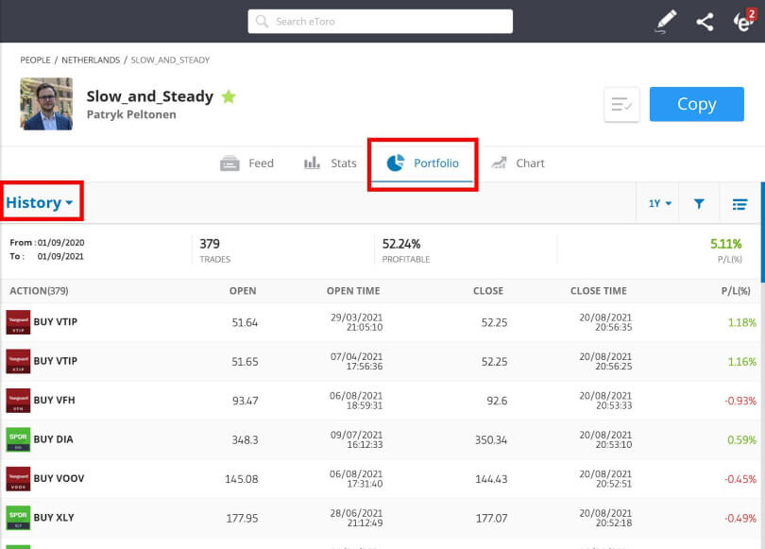Image resolution: width=765 pixels, height=549 pixels.
Task: Click the BUY DIA trade label
Action: [53, 439]
